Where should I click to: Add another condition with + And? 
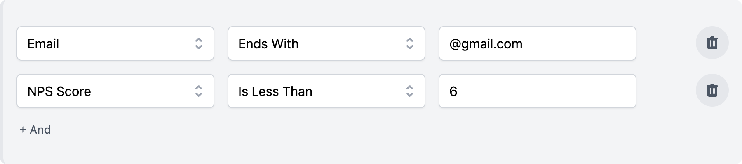click(35, 130)
